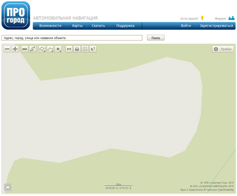Click the lightbulb idea icon

point(202,18)
